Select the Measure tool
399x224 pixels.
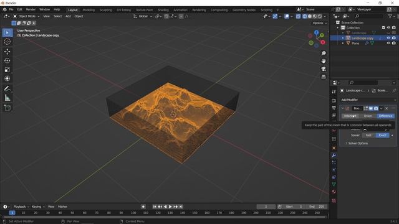(7, 98)
